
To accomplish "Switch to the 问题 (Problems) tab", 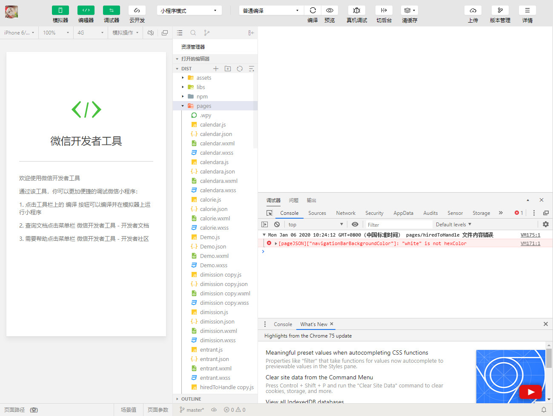I will pos(294,200).
